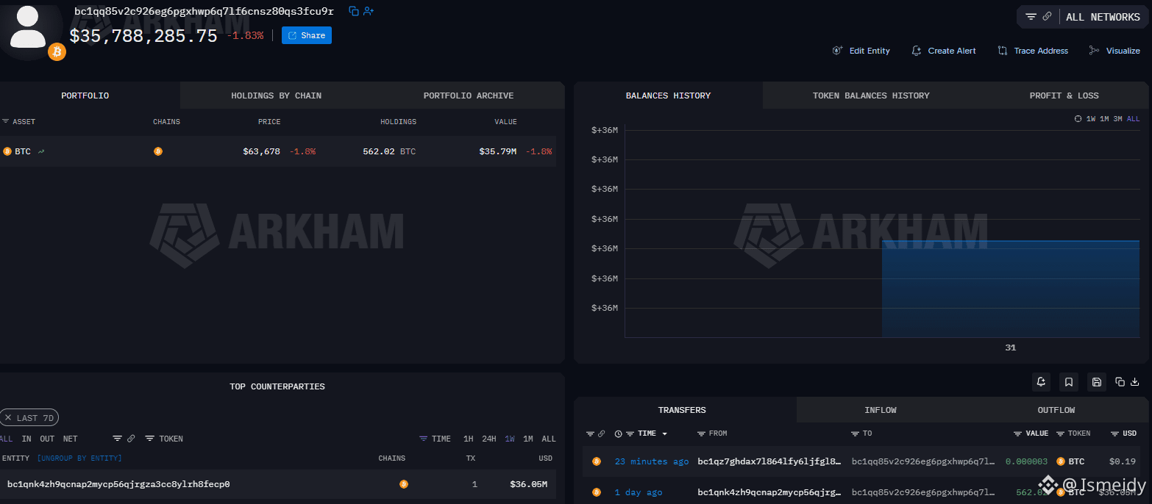This screenshot has width=1152, height=504.
Task: Click the Bitcoin chain icon in BTC row
Action: pos(158,151)
